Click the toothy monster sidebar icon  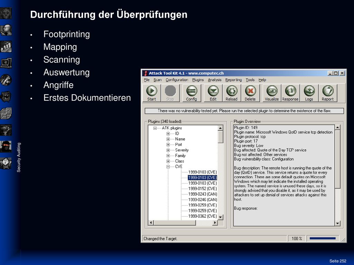pyautogui.click(x=6, y=97)
